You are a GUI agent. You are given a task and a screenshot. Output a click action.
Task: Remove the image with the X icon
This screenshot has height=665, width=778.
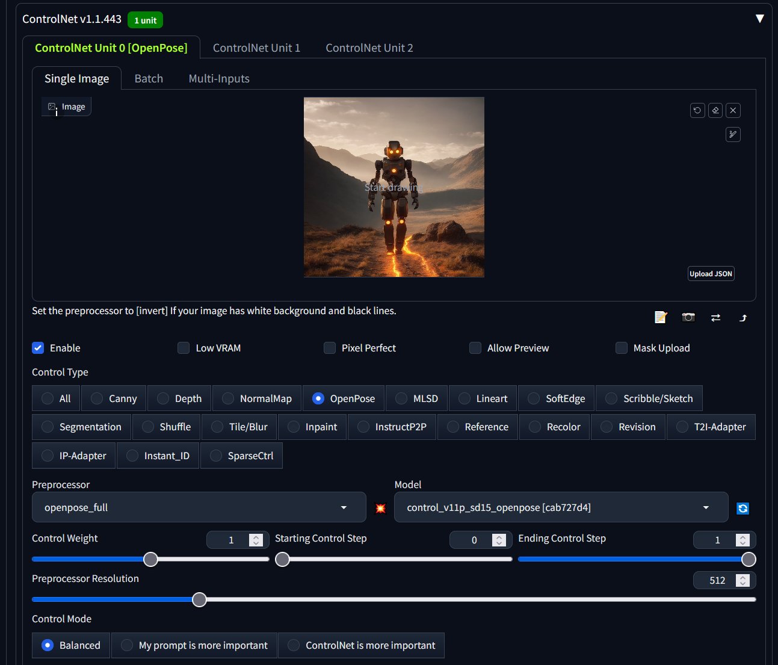point(733,110)
